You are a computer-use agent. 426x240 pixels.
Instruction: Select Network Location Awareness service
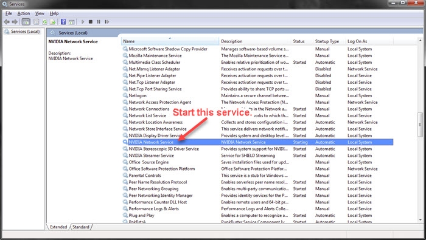click(156, 122)
